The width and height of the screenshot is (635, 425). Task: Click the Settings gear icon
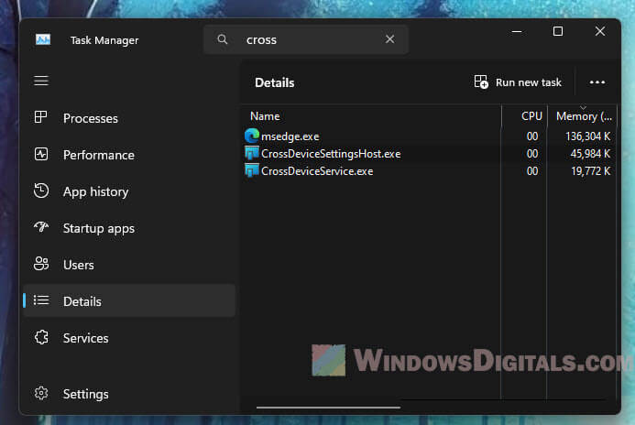coord(41,393)
